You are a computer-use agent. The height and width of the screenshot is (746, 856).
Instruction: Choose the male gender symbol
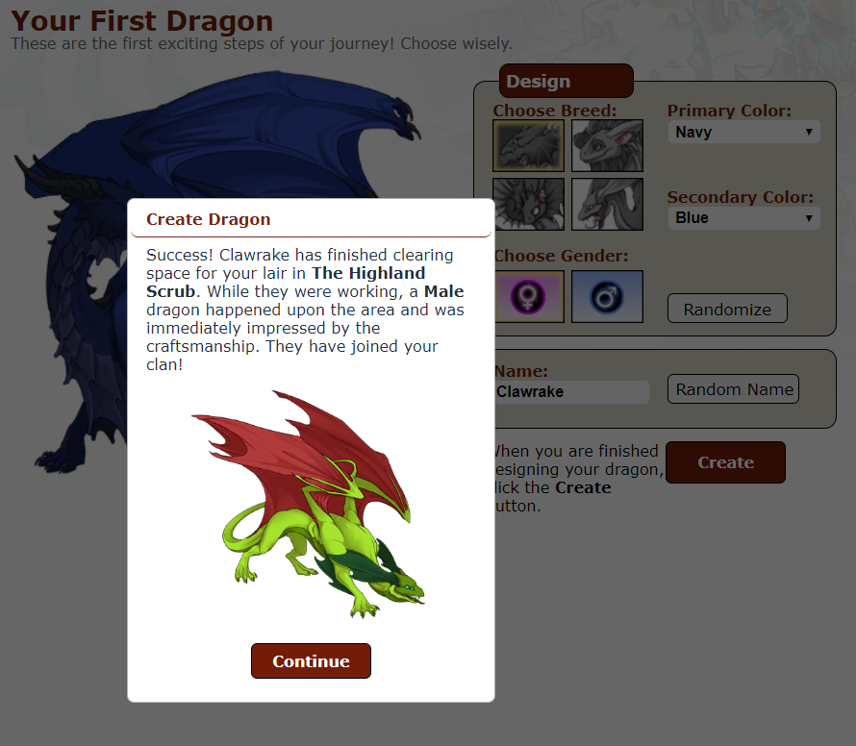click(607, 296)
